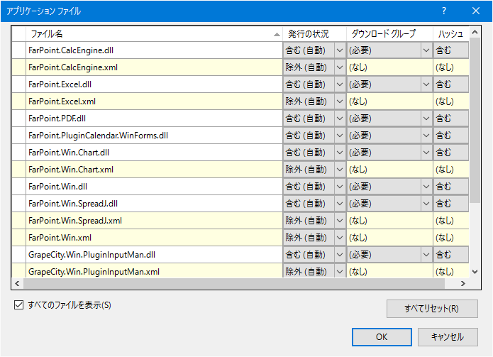This screenshot has height=357, width=493.
Task: Sort by the ファイル名 column header
Action: [154, 33]
